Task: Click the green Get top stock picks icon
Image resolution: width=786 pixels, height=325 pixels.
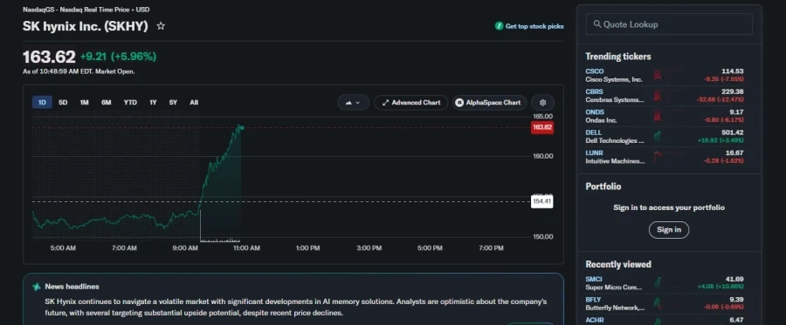Action: click(499, 26)
